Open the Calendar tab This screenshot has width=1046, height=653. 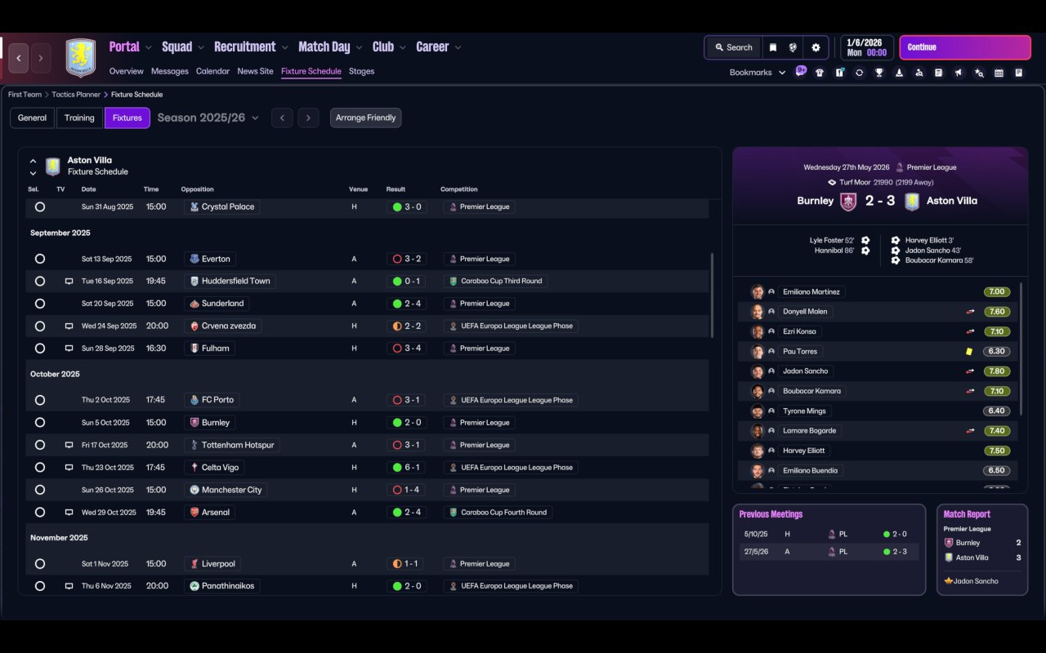point(212,72)
